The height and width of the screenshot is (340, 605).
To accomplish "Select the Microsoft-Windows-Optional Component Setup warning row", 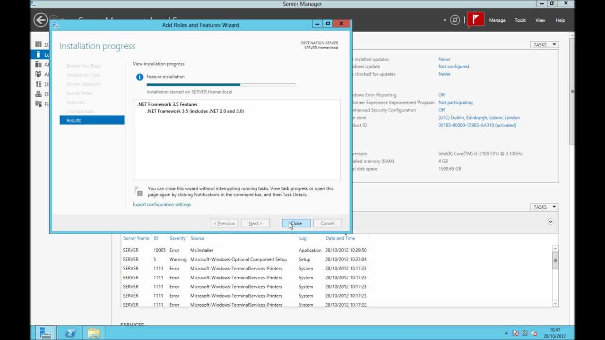I will (x=337, y=259).
